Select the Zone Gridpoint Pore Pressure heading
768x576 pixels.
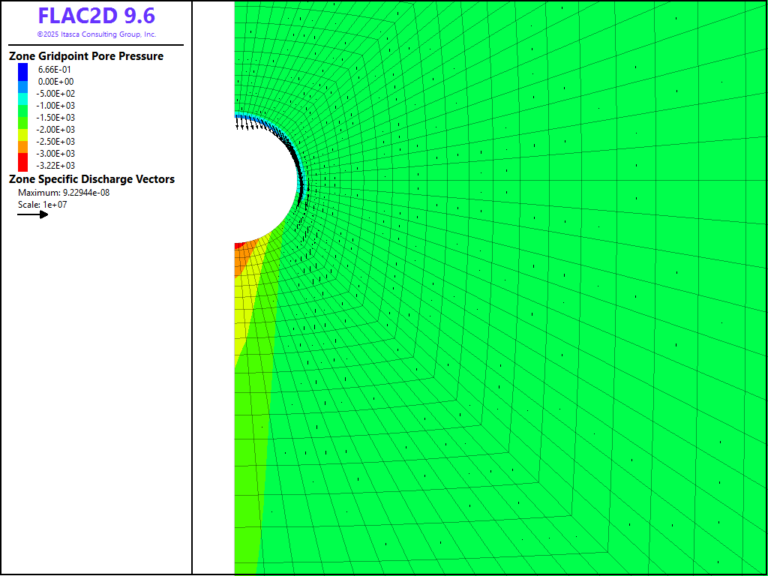point(85,56)
